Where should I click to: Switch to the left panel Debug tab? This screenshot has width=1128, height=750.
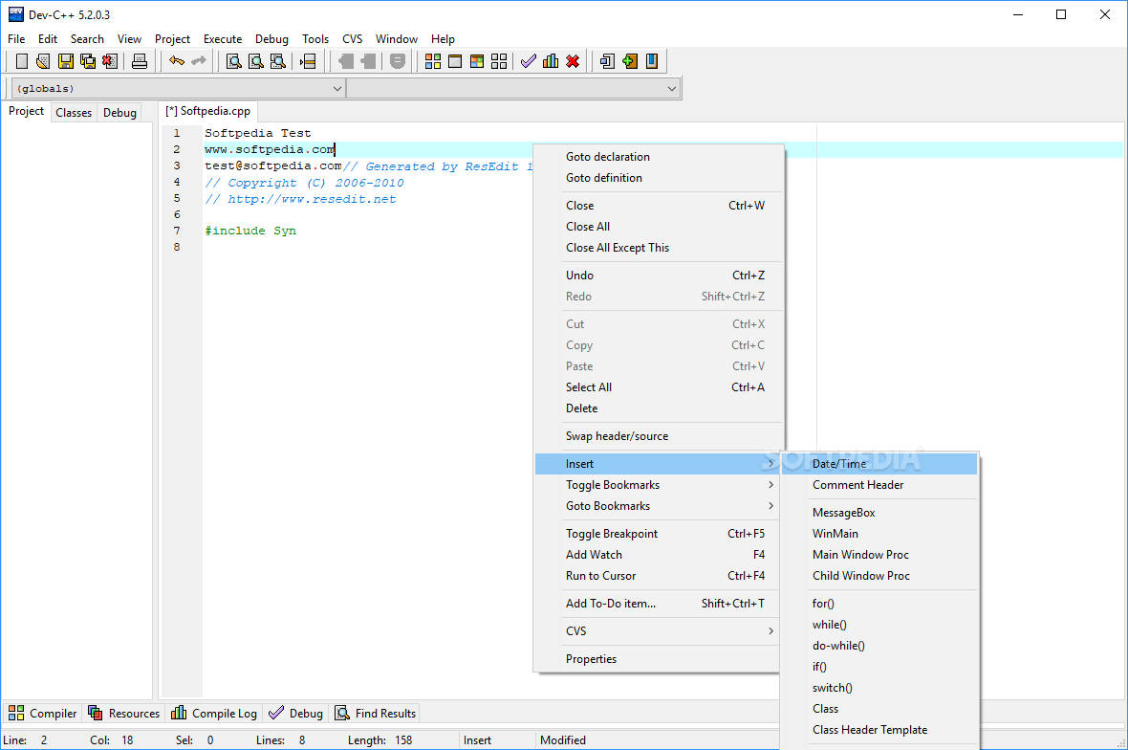point(119,112)
